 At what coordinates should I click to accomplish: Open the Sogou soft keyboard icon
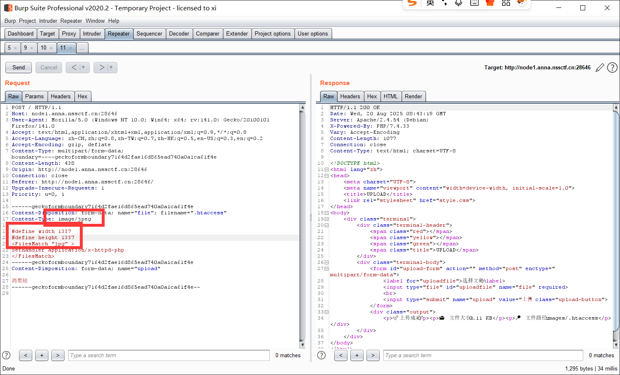tap(474, 3)
